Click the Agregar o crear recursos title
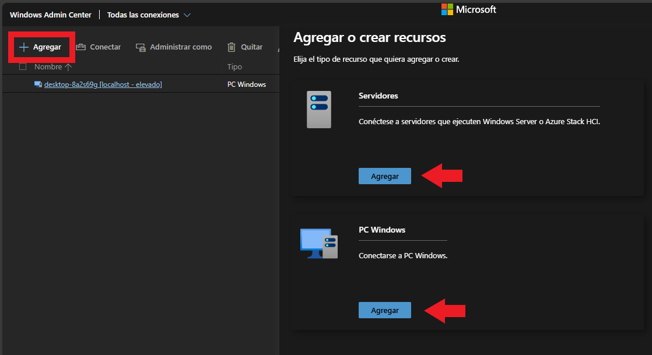 370,37
